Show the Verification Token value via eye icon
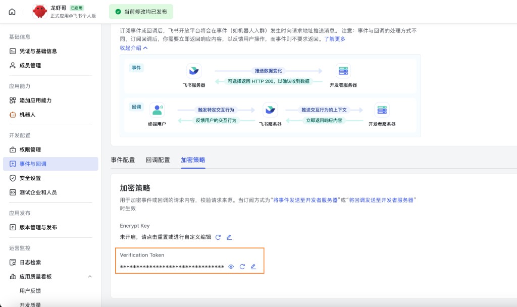The image size is (517, 307). (231, 267)
